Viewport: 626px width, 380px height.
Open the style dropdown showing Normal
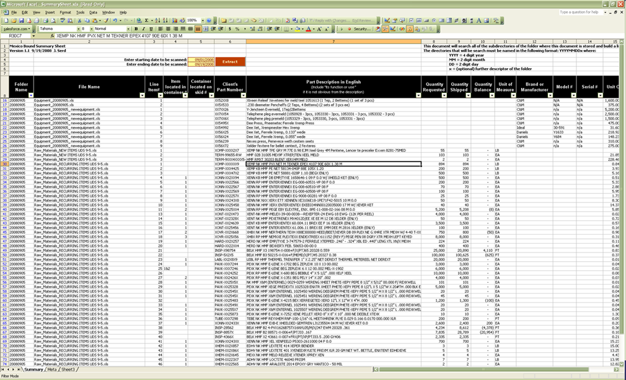(x=128, y=28)
